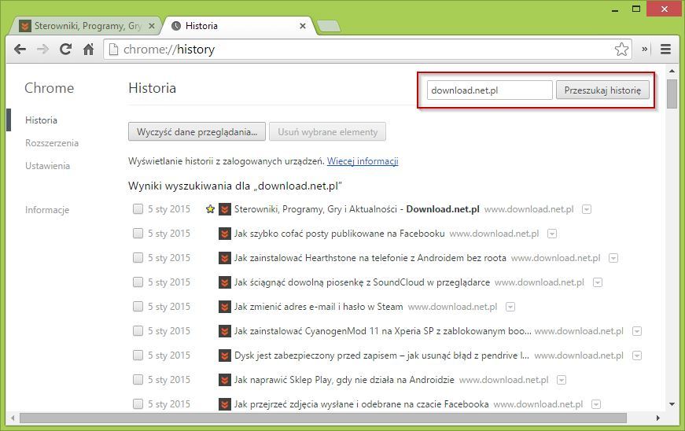
Task: Go back using the back arrow
Action: coord(20,50)
